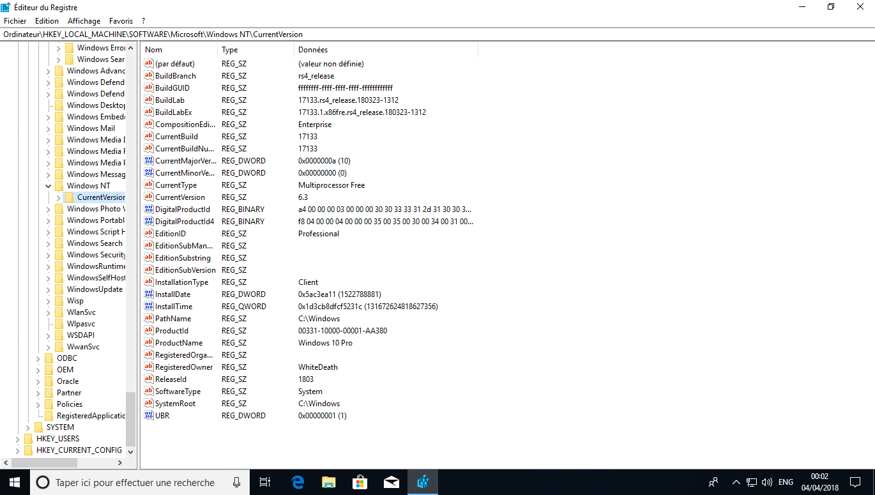Click the Type column header
The height and width of the screenshot is (495, 875).
pyautogui.click(x=256, y=50)
